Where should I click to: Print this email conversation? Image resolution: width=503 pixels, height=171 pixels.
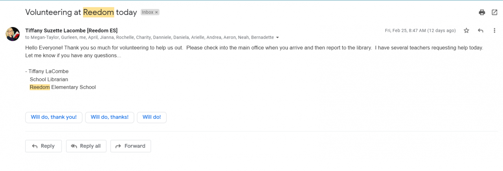pyautogui.click(x=482, y=12)
